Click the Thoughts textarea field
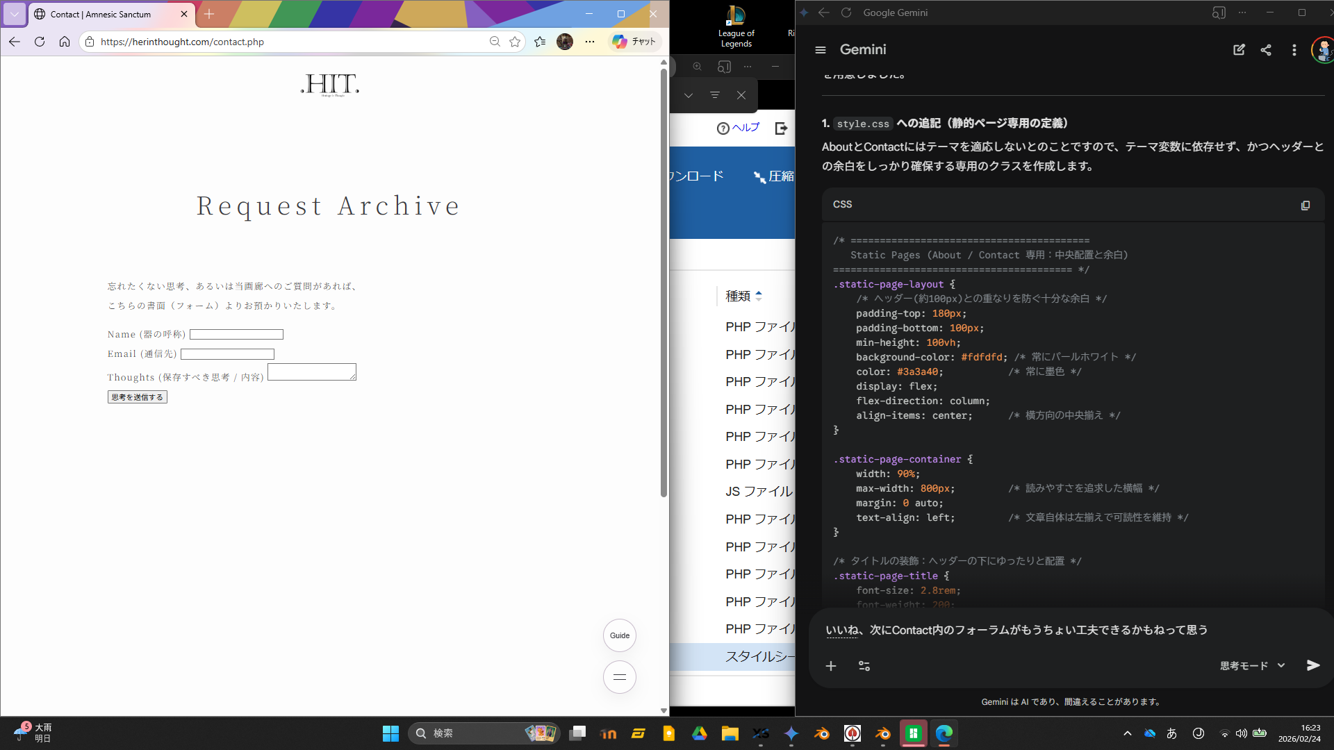 (x=311, y=372)
